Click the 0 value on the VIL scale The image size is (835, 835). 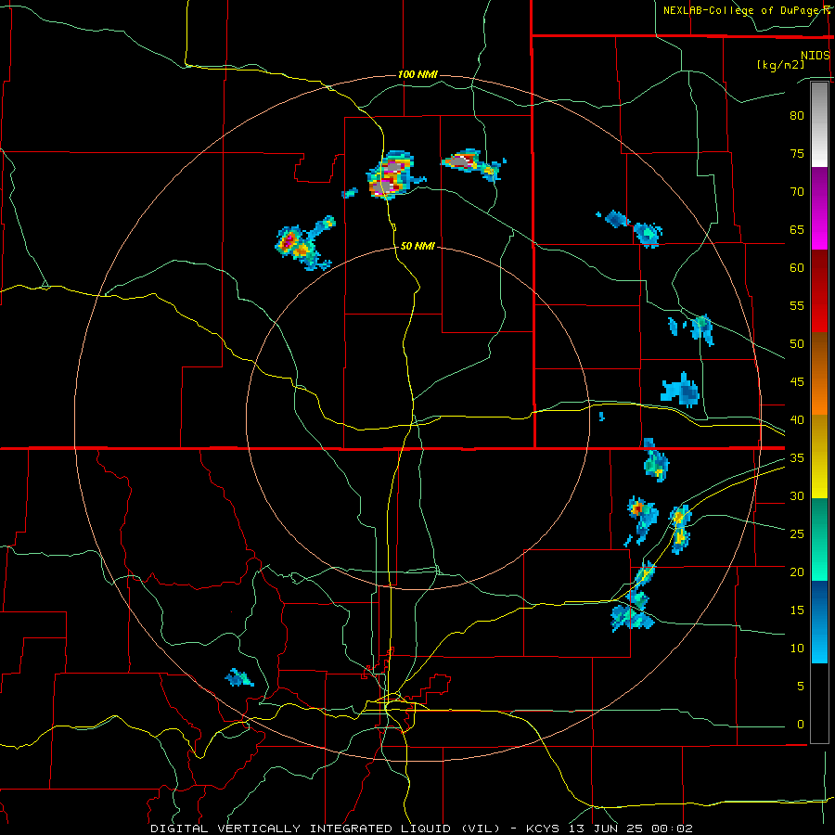coord(801,725)
